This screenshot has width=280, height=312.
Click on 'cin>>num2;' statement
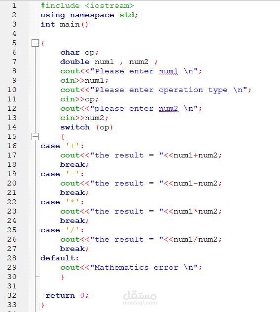pyautogui.click(x=84, y=118)
